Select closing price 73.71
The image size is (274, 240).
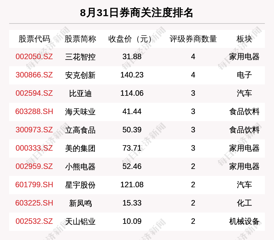pos(132,148)
